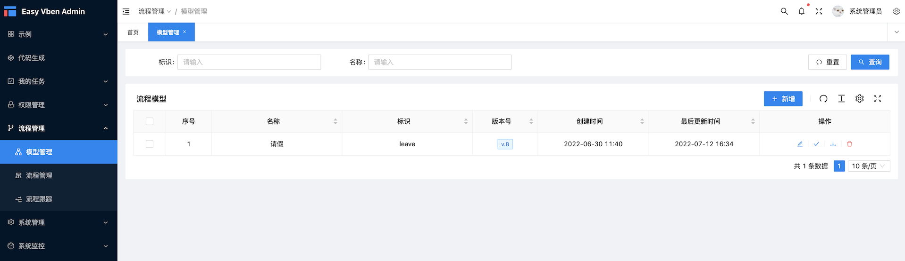Toggle the select-all checkbox in table header
This screenshot has width=905, height=261.
150,121
